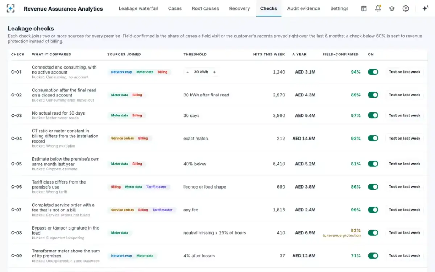Test C-01 on last week
The width and height of the screenshot is (435, 272).
point(405,72)
